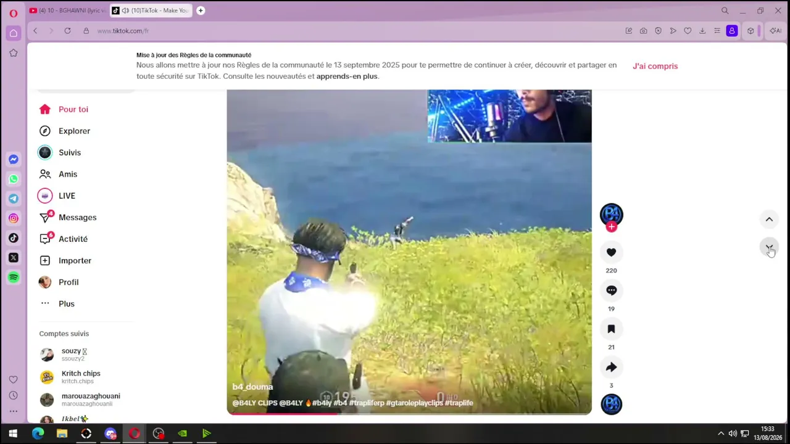Open the TikTok panel in Opera sidebar

click(13, 238)
